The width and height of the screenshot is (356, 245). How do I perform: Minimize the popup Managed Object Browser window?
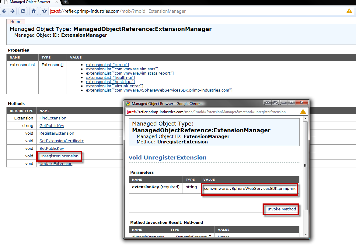click(x=284, y=102)
